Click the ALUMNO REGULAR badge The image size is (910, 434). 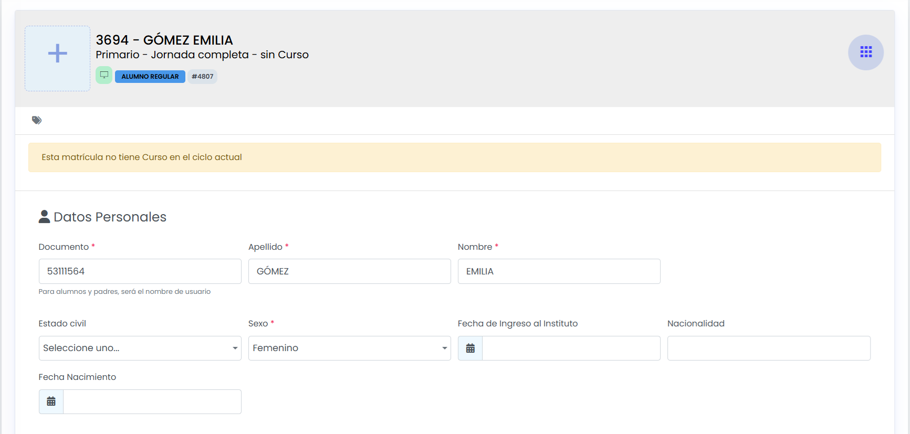click(150, 77)
